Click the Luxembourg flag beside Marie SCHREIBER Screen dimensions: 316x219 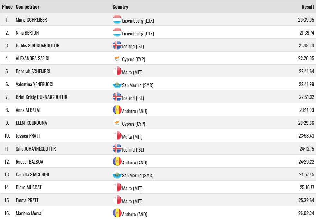click(117, 19)
